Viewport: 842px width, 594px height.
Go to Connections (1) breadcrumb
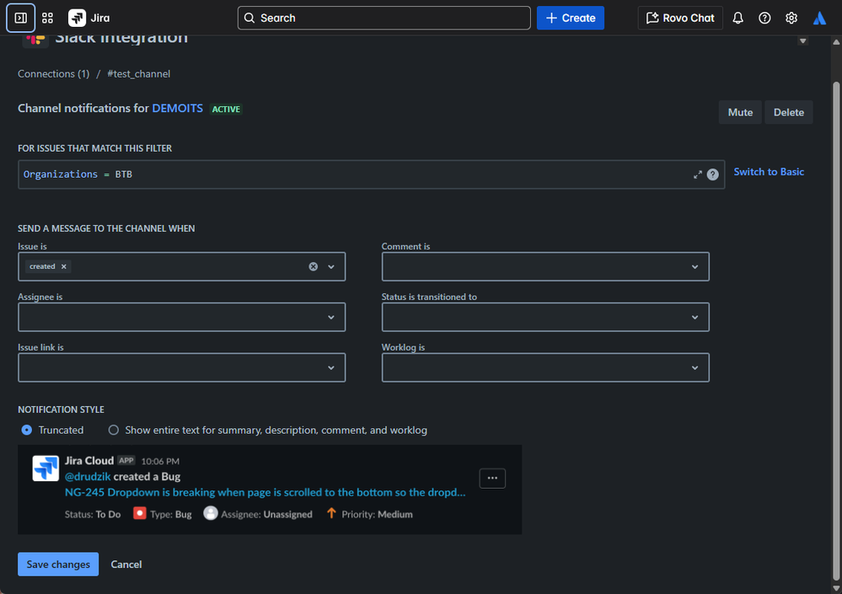[x=54, y=73]
